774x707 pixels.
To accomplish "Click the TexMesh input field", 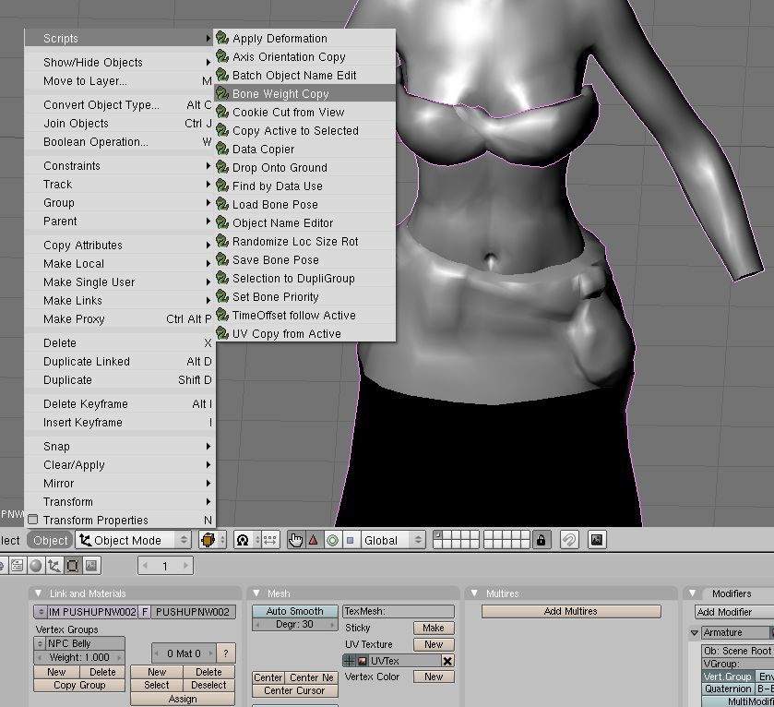I will click(x=399, y=611).
